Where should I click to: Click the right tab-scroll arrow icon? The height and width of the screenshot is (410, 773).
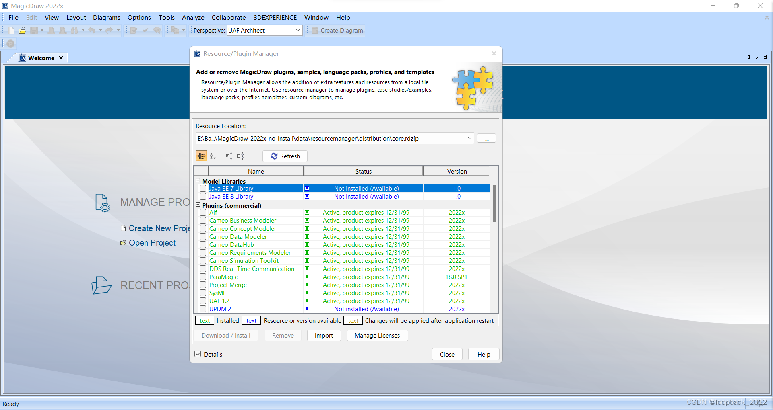[756, 57]
